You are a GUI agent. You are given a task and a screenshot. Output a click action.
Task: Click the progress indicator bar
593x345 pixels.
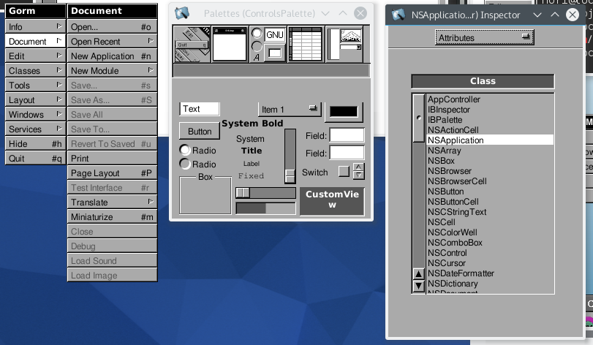coord(265,208)
